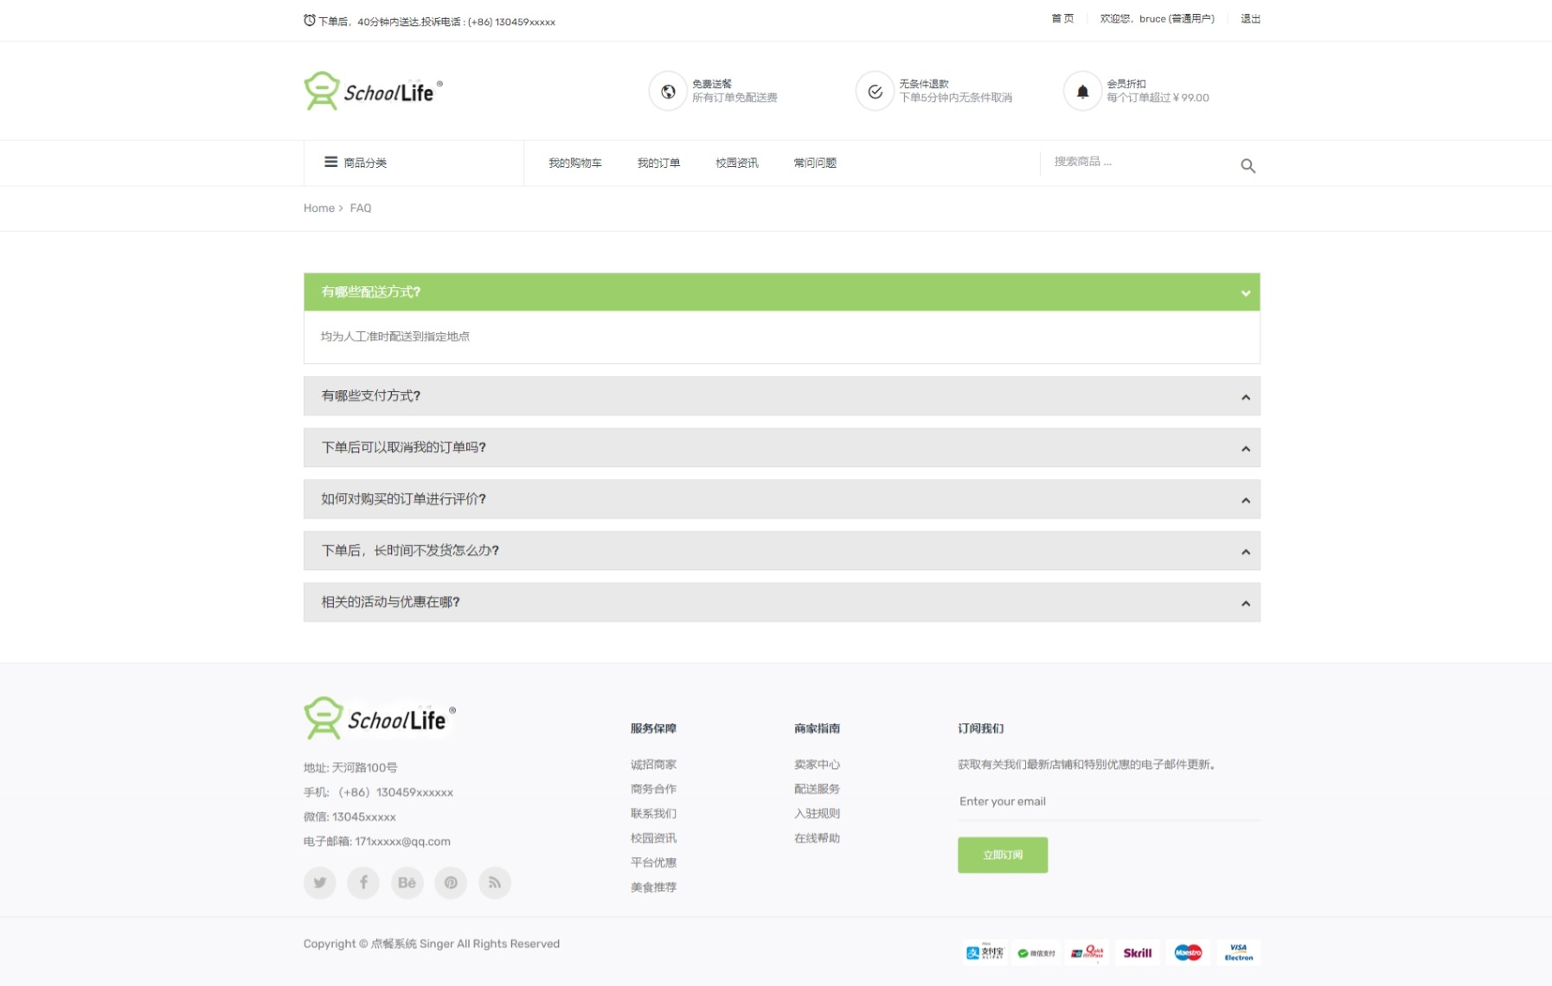1552x986 pixels.
Task: Open the Twitter social icon in footer
Action: (x=319, y=882)
